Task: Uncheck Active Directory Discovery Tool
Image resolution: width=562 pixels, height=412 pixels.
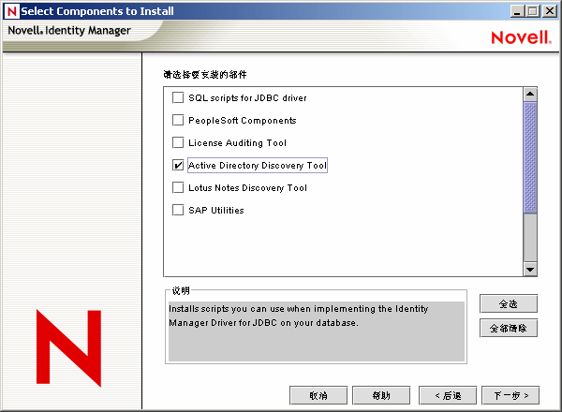Action: click(178, 165)
